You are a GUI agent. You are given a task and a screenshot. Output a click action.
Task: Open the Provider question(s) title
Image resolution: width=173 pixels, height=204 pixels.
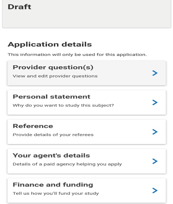(x=53, y=68)
